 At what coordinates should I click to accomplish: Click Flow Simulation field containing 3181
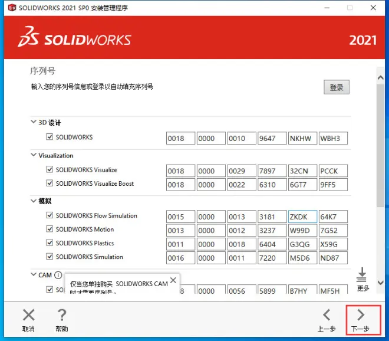(272, 217)
